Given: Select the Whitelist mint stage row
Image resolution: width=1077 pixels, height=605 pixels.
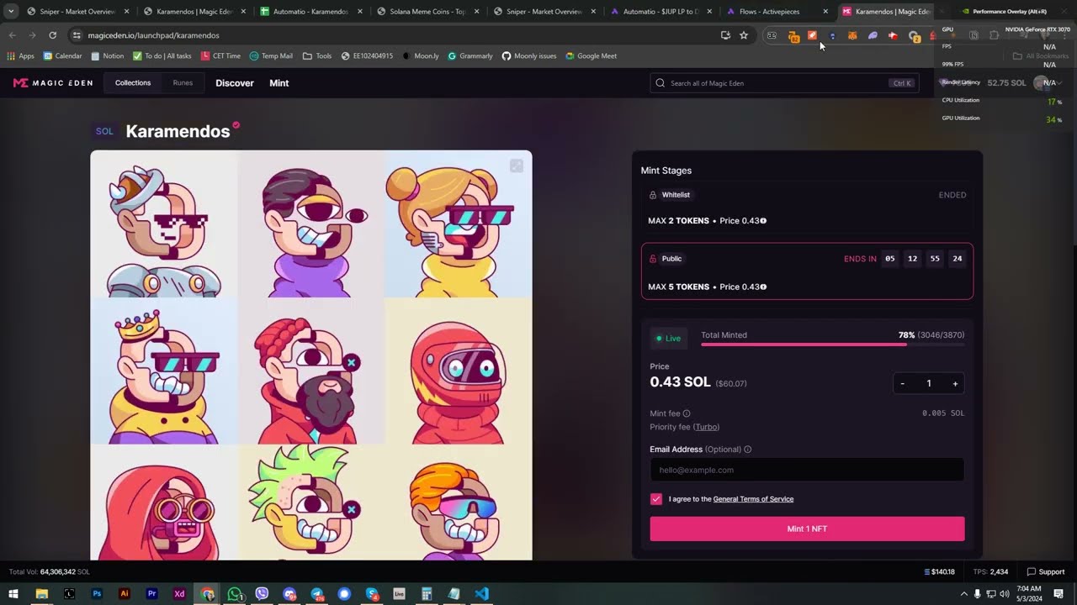Looking at the screenshot, I should pyautogui.click(x=807, y=208).
